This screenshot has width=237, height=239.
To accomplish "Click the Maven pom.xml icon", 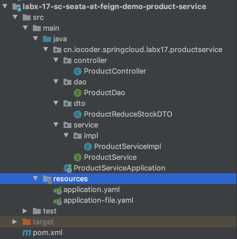I will click(27, 233).
